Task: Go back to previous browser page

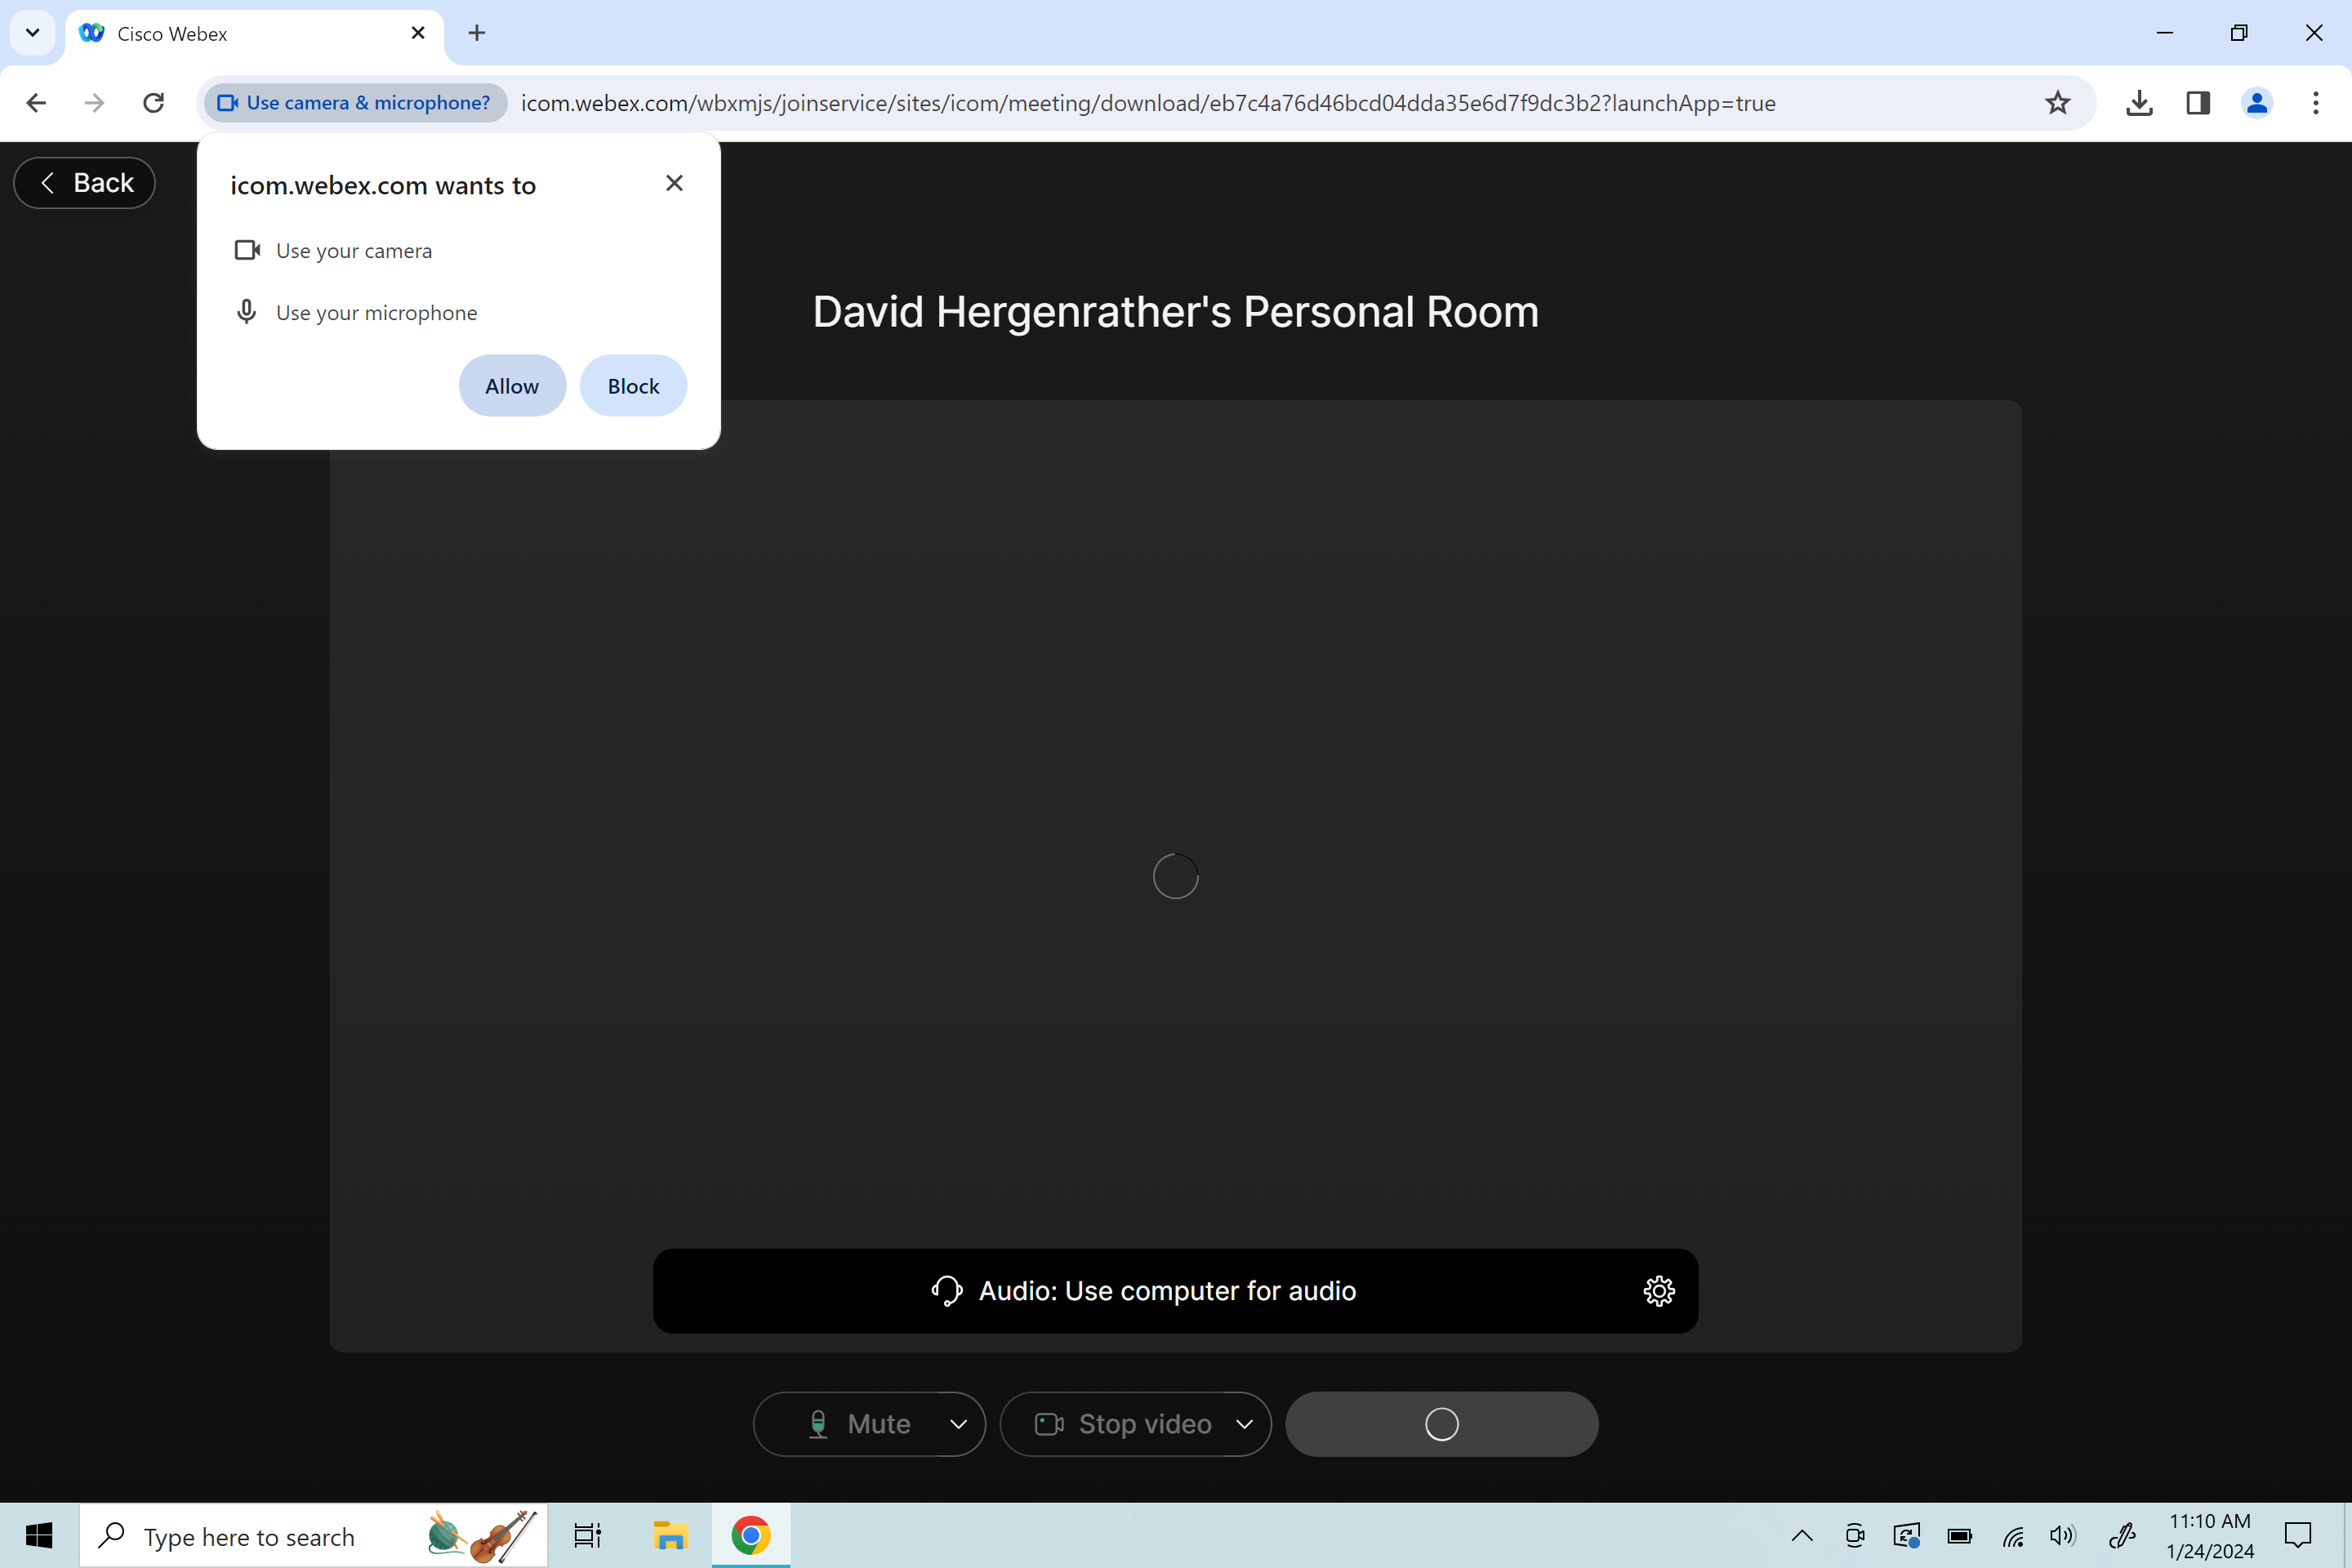Action: 36,103
